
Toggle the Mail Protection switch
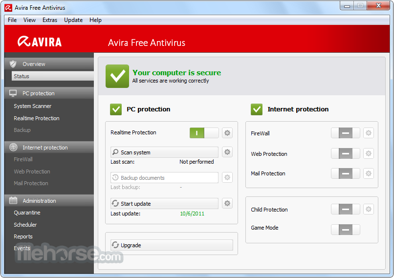[346, 173]
